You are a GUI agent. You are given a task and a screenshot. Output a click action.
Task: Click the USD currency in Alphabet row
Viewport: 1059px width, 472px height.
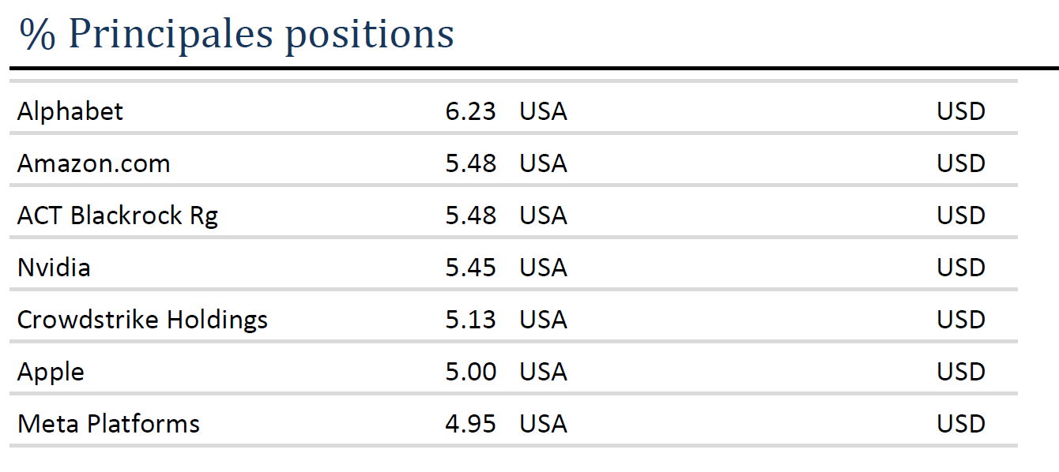[x=962, y=111]
